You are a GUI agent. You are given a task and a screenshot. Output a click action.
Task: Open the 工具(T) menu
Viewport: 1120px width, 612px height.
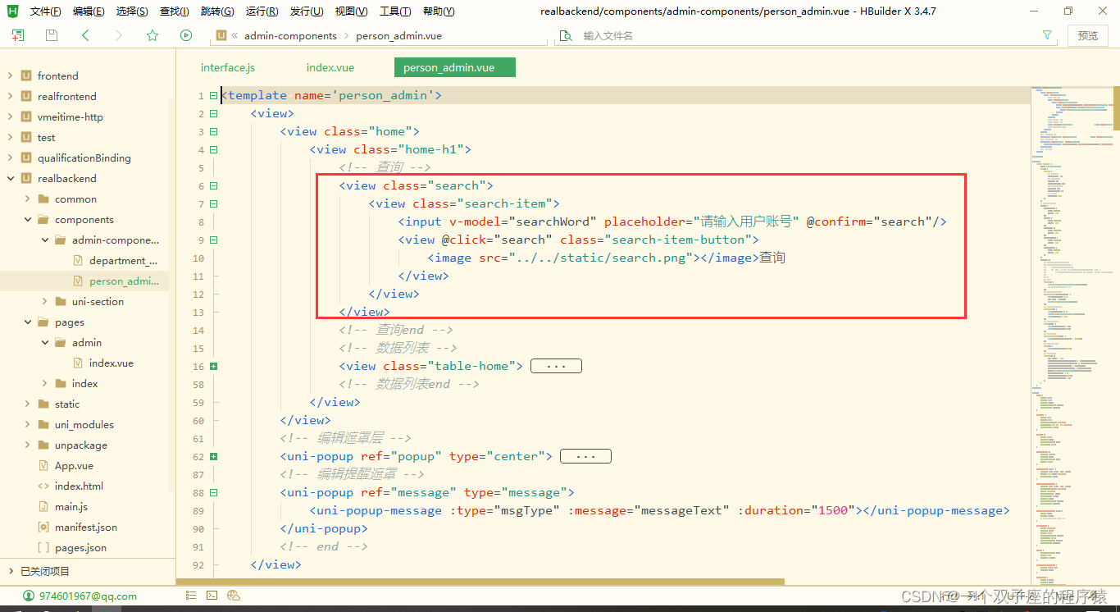[x=395, y=11]
